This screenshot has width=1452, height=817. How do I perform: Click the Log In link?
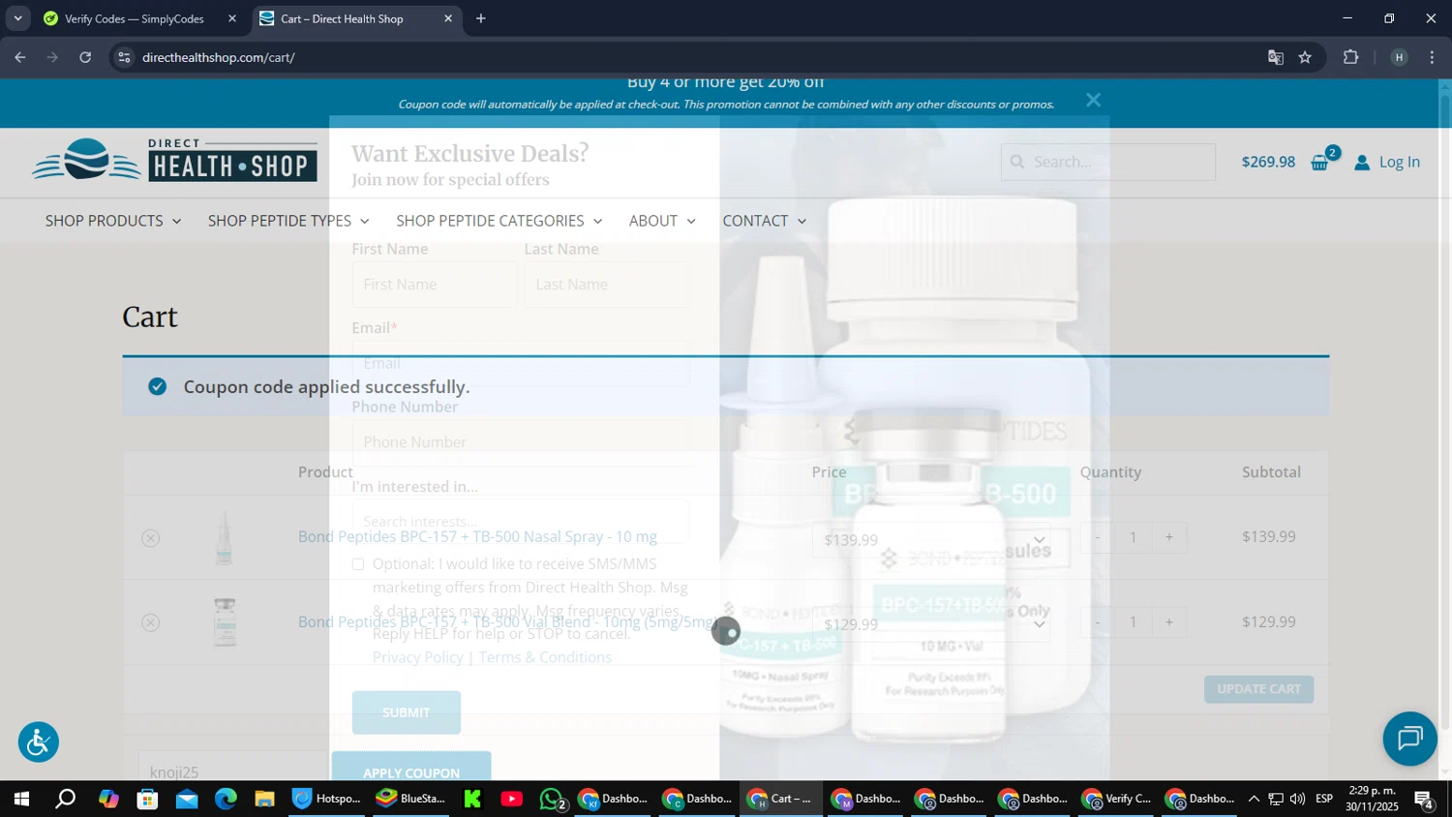[x=1400, y=162]
